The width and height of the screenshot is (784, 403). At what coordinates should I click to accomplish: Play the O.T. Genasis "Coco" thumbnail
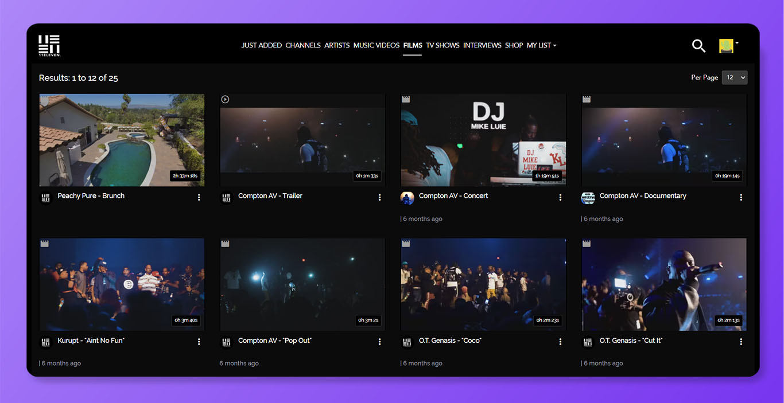pyautogui.click(x=483, y=284)
